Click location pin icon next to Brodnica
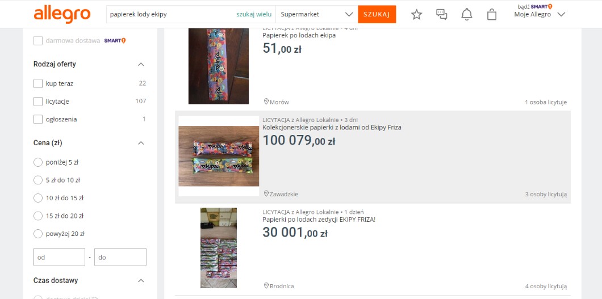 [266, 285]
